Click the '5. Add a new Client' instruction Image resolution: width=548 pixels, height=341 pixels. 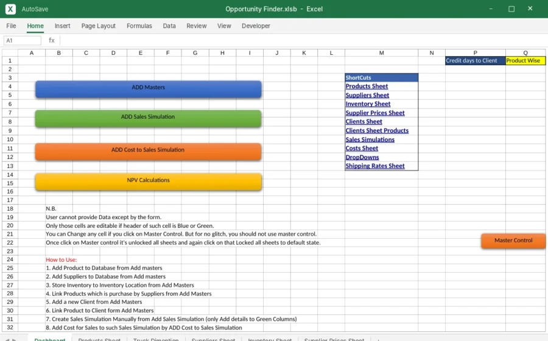click(94, 302)
